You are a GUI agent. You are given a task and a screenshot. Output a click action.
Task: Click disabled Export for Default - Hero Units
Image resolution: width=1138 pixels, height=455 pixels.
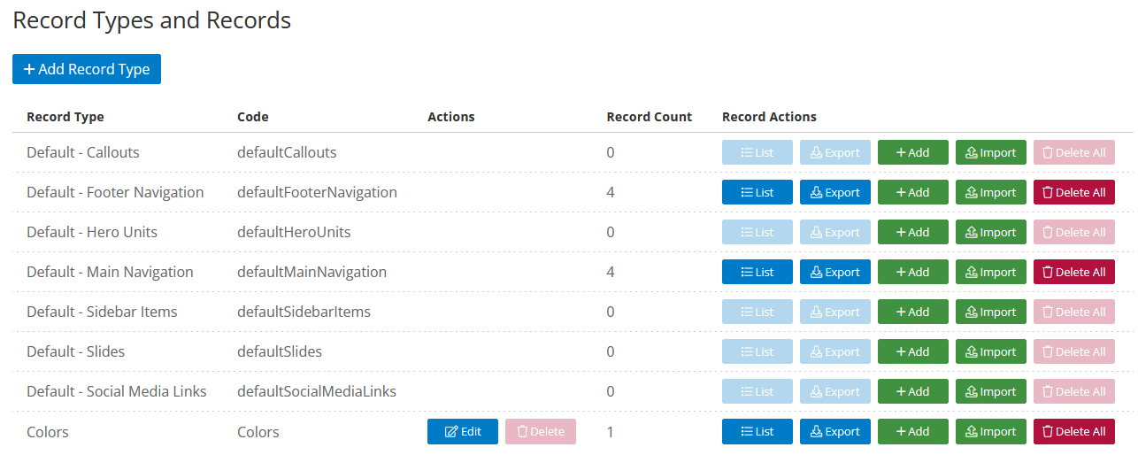835,232
